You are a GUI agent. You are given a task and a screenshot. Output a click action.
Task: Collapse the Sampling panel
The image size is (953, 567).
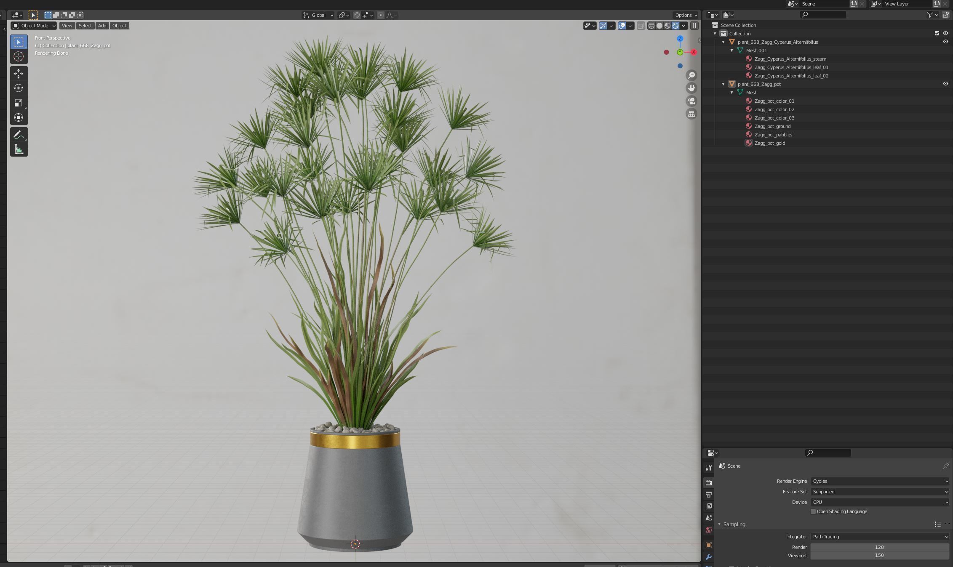719,524
